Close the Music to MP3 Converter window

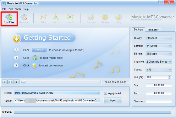click(x=169, y=2)
